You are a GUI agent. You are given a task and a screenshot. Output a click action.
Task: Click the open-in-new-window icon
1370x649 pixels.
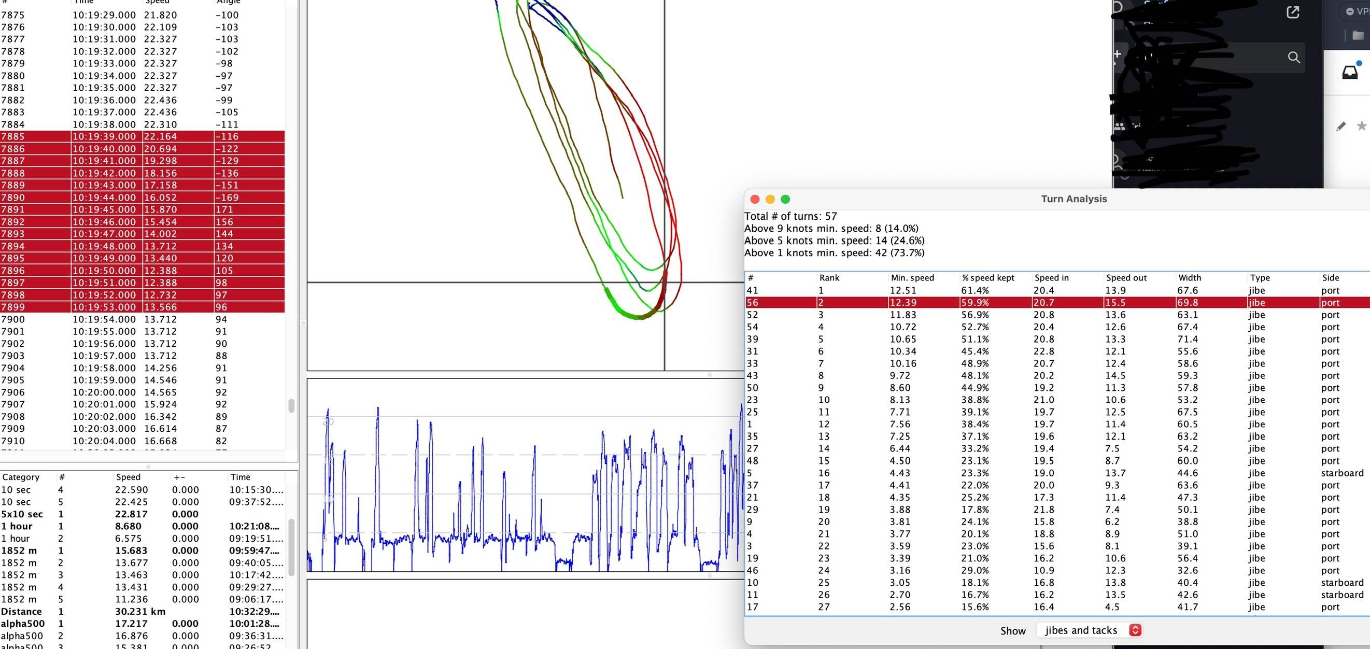click(x=1292, y=12)
